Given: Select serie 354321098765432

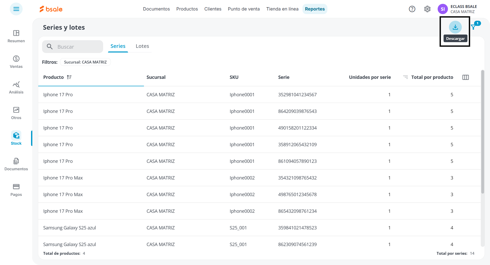Looking at the screenshot, I should (297, 178).
